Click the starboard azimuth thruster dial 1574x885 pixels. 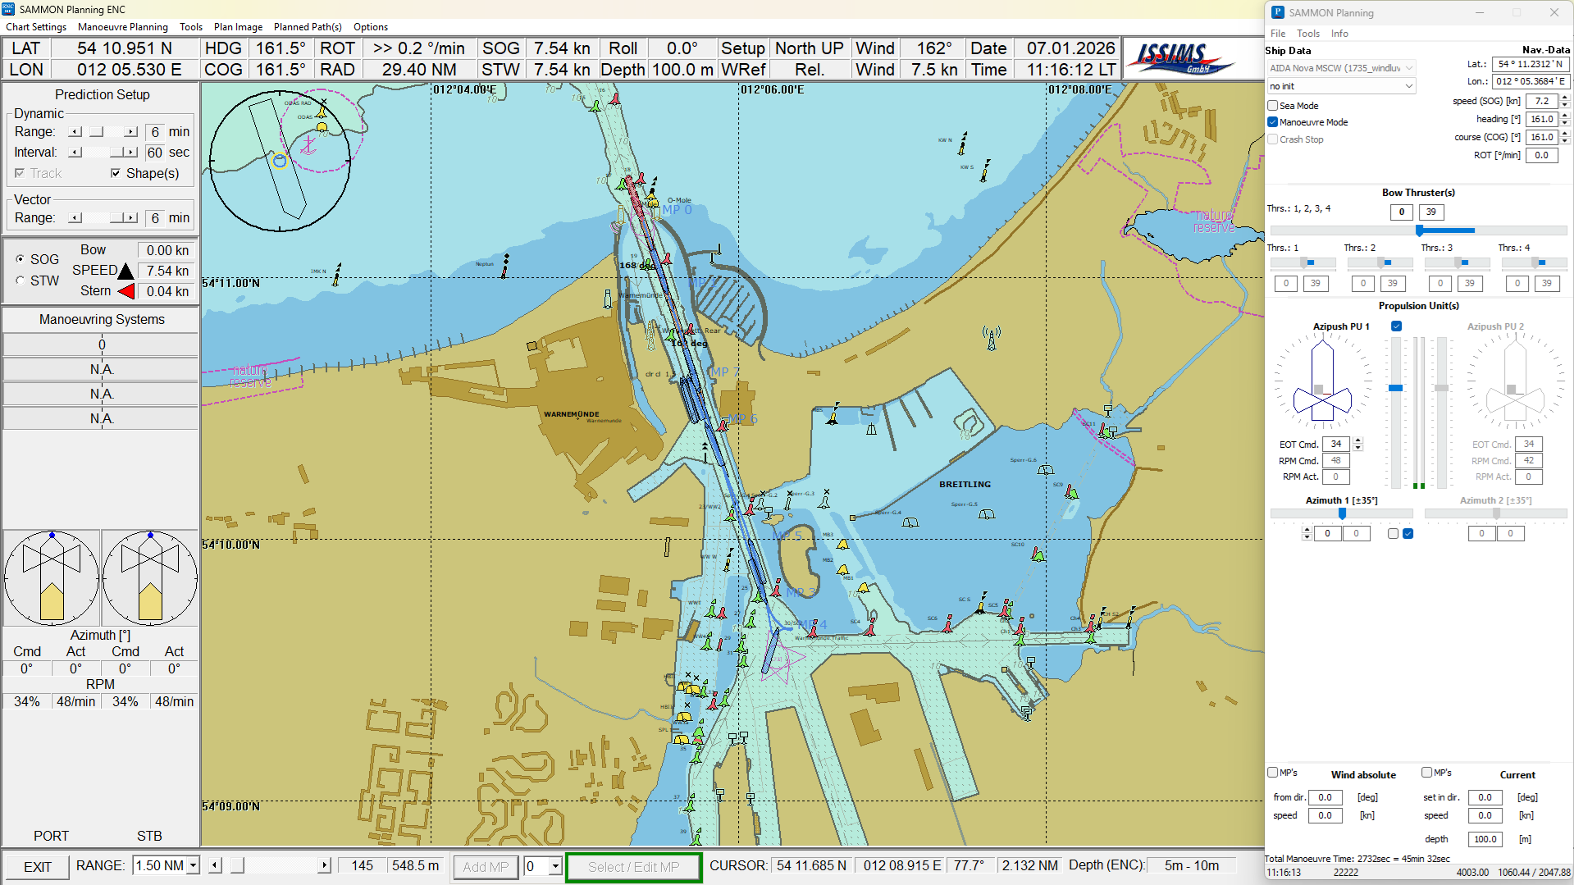[149, 578]
